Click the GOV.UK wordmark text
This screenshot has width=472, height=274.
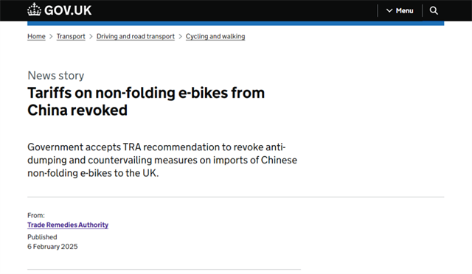[x=68, y=10]
